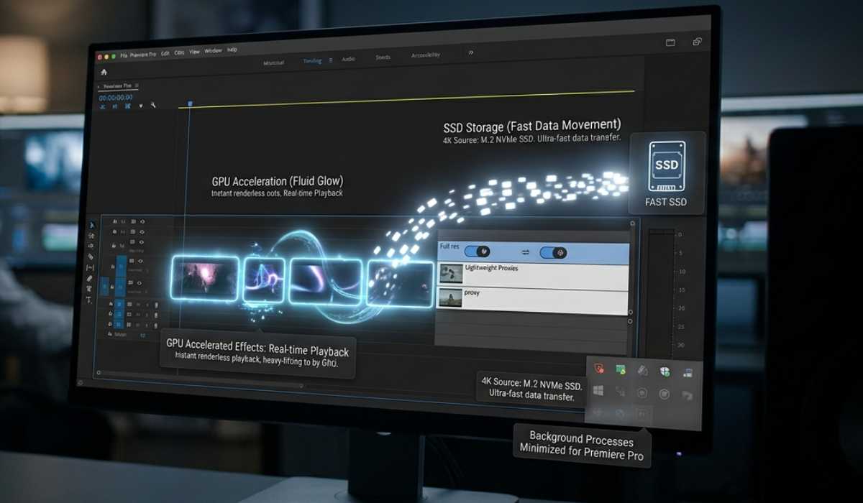This screenshot has height=503, width=863.
Task: Click the 00:00:00:00 timecode field
Action: pos(116,98)
